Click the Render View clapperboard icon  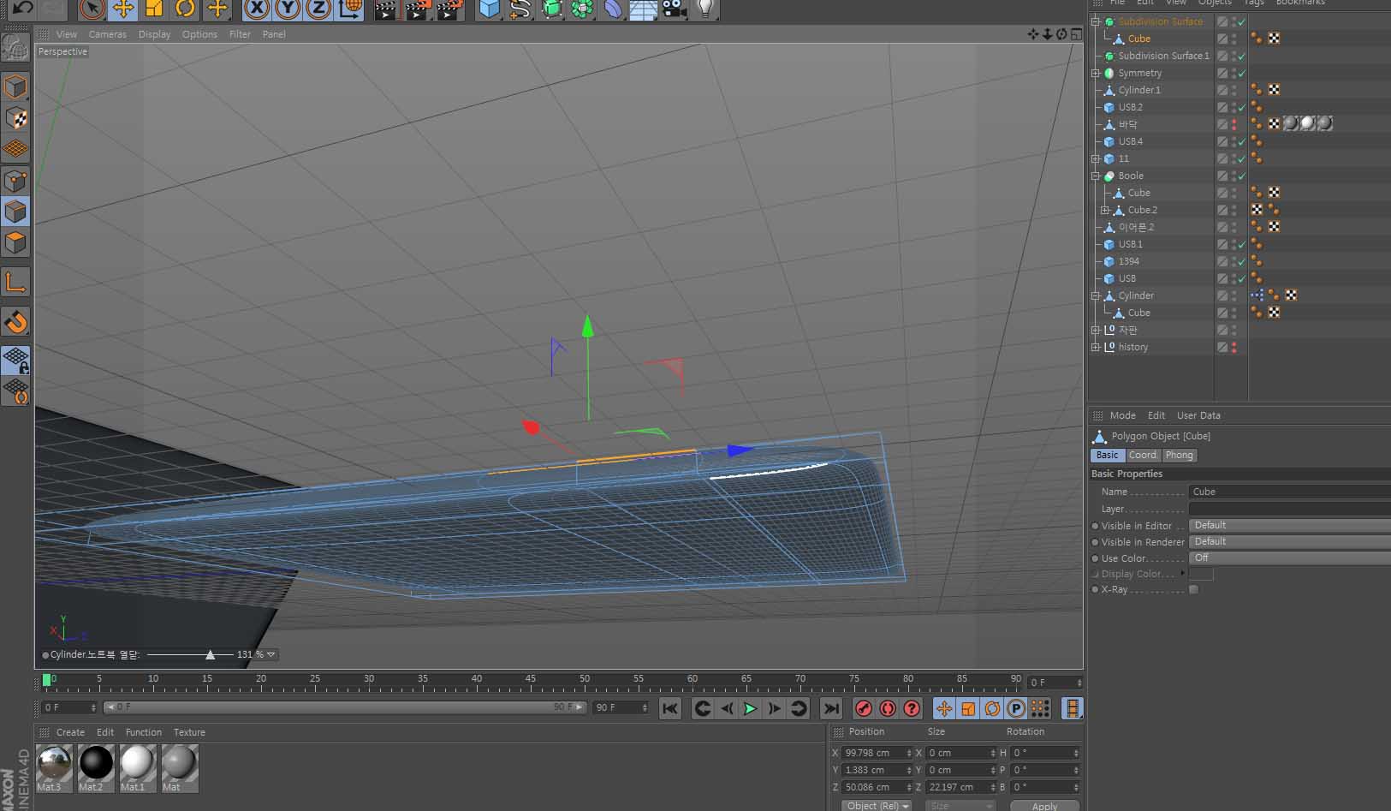click(x=386, y=9)
